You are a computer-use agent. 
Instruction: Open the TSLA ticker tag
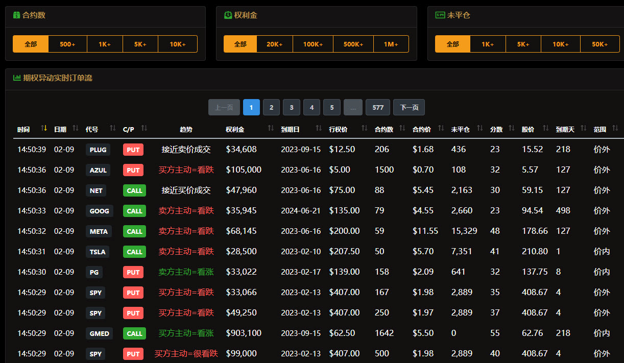click(x=98, y=252)
